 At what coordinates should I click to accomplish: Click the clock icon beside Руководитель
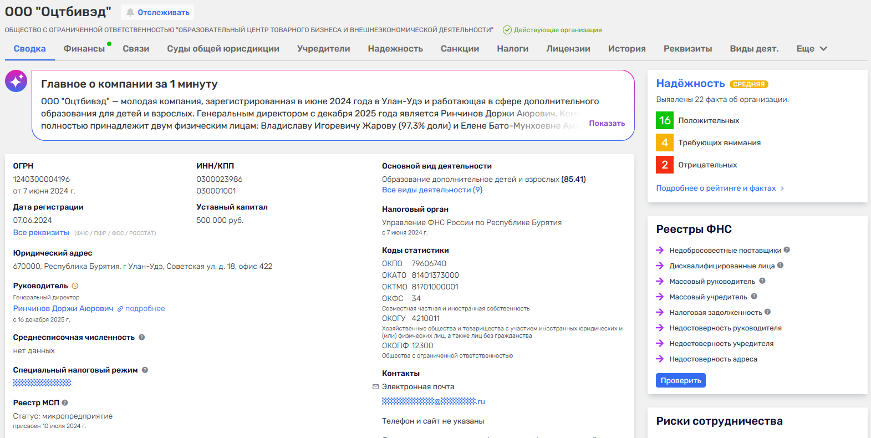pyautogui.click(x=75, y=286)
